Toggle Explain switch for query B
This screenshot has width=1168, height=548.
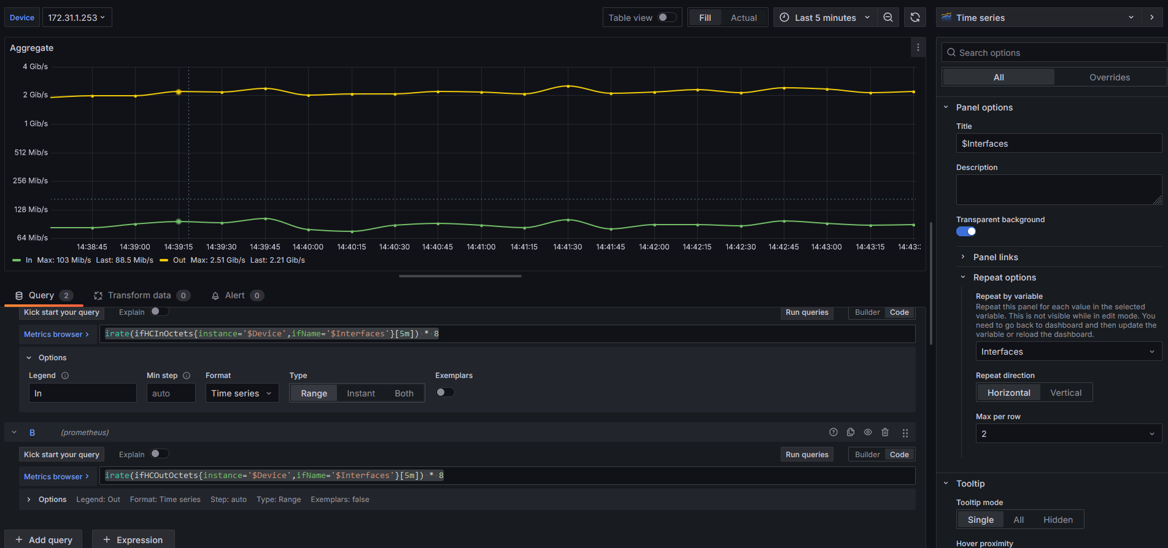160,453
